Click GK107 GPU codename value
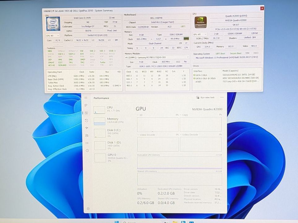 pyautogui.click(x=236, y=25)
